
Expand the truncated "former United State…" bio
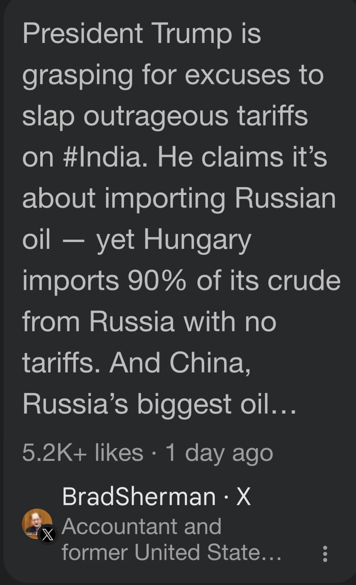click(x=171, y=552)
